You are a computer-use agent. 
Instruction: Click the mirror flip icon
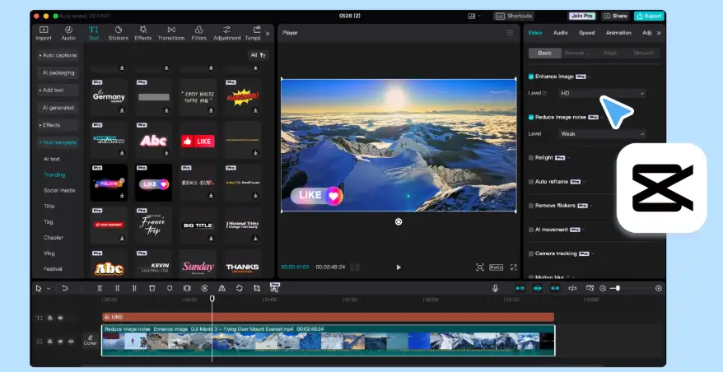222,288
